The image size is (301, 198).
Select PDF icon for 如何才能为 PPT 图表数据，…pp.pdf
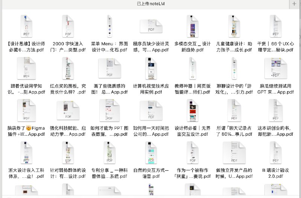(x=109, y=110)
